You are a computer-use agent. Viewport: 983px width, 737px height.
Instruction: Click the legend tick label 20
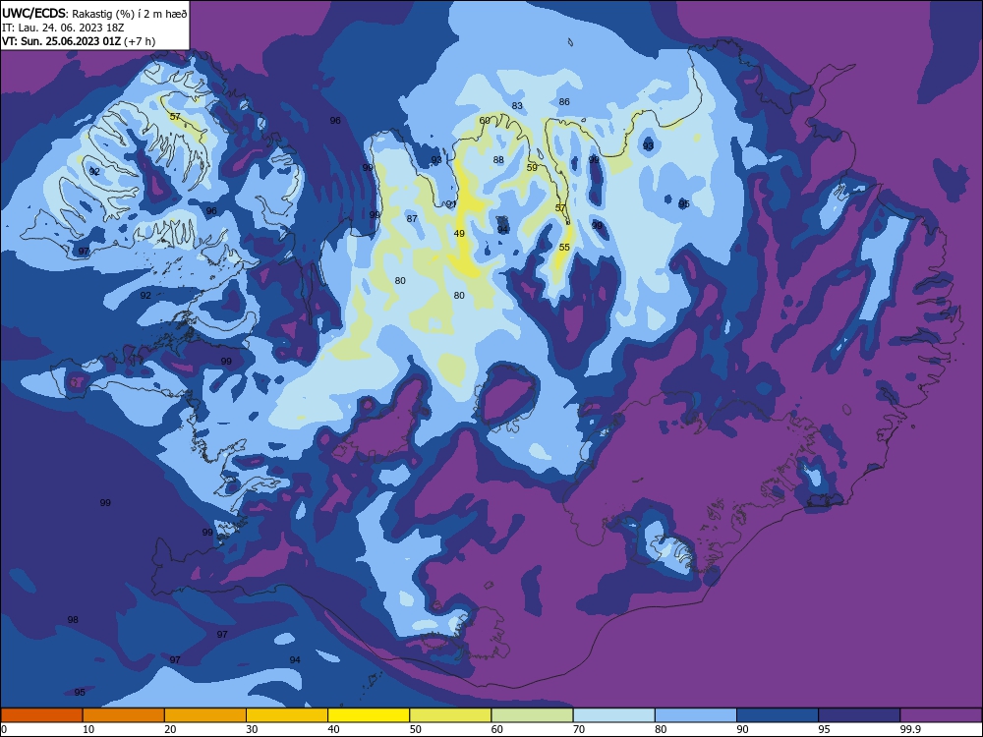pyautogui.click(x=170, y=729)
